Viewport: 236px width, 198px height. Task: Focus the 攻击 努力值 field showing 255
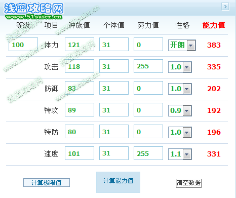point(148,66)
